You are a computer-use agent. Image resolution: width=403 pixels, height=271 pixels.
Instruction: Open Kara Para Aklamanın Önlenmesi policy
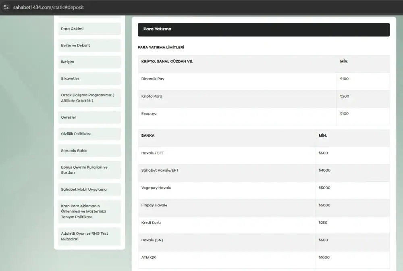[x=89, y=211]
